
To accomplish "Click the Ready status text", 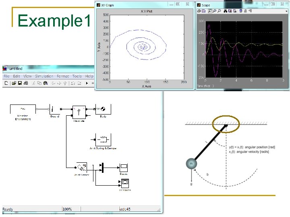I will click(x=8, y=209).
